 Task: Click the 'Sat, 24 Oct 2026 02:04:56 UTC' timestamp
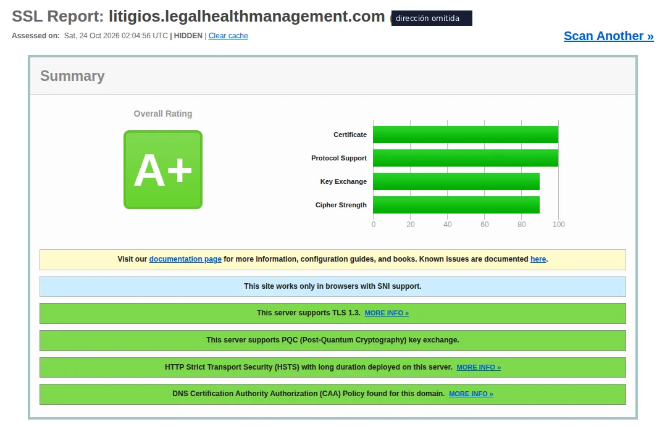116,36
